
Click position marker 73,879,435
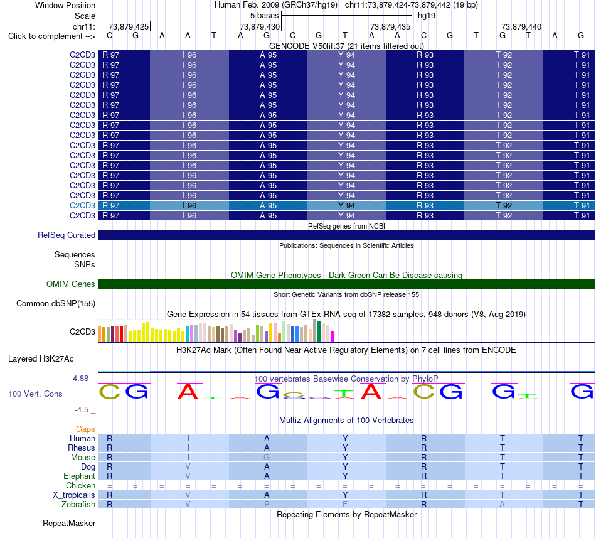pyautogui.click(x=390, y=26)
